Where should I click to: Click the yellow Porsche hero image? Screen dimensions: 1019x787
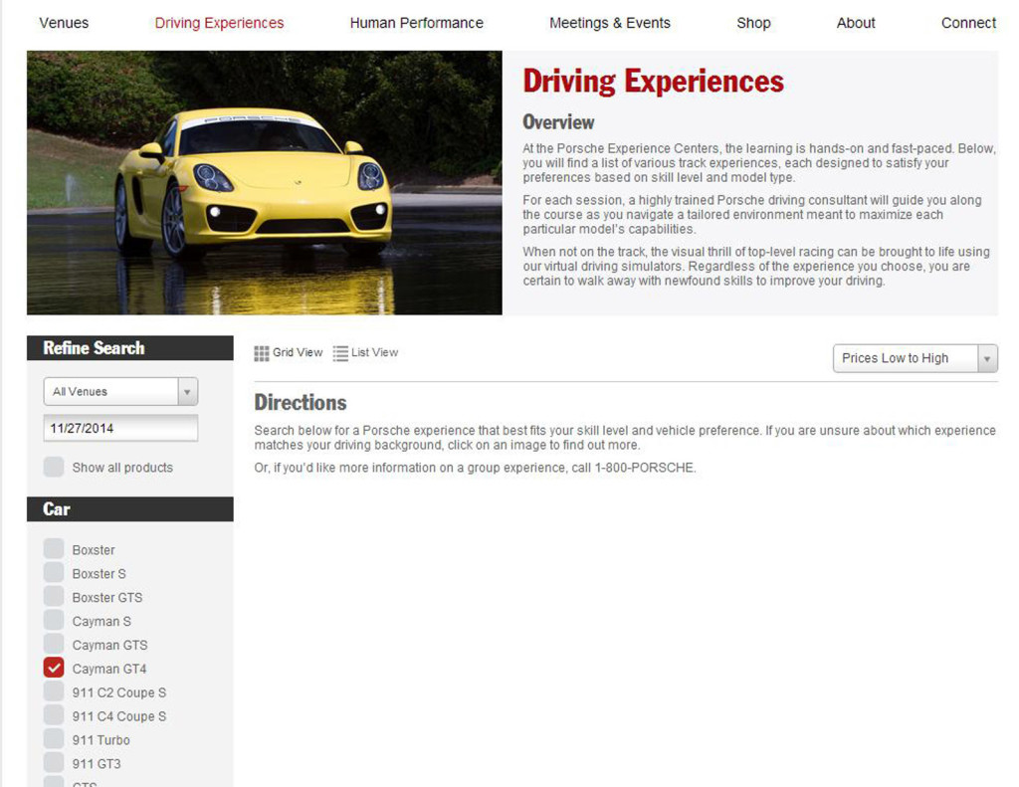265,183
